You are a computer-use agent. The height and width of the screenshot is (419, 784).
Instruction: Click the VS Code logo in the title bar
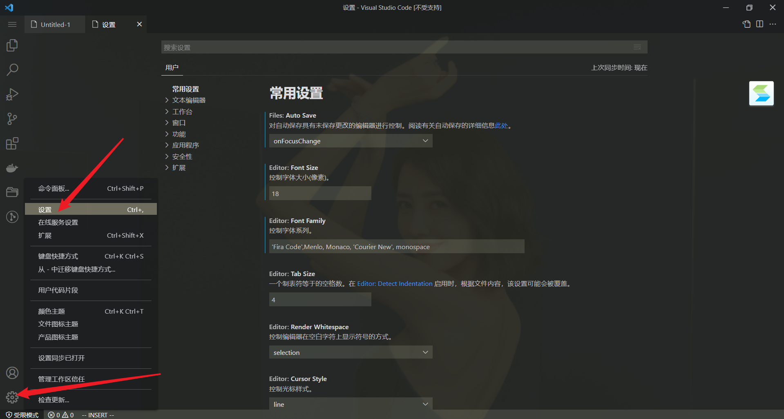point(9,7)
